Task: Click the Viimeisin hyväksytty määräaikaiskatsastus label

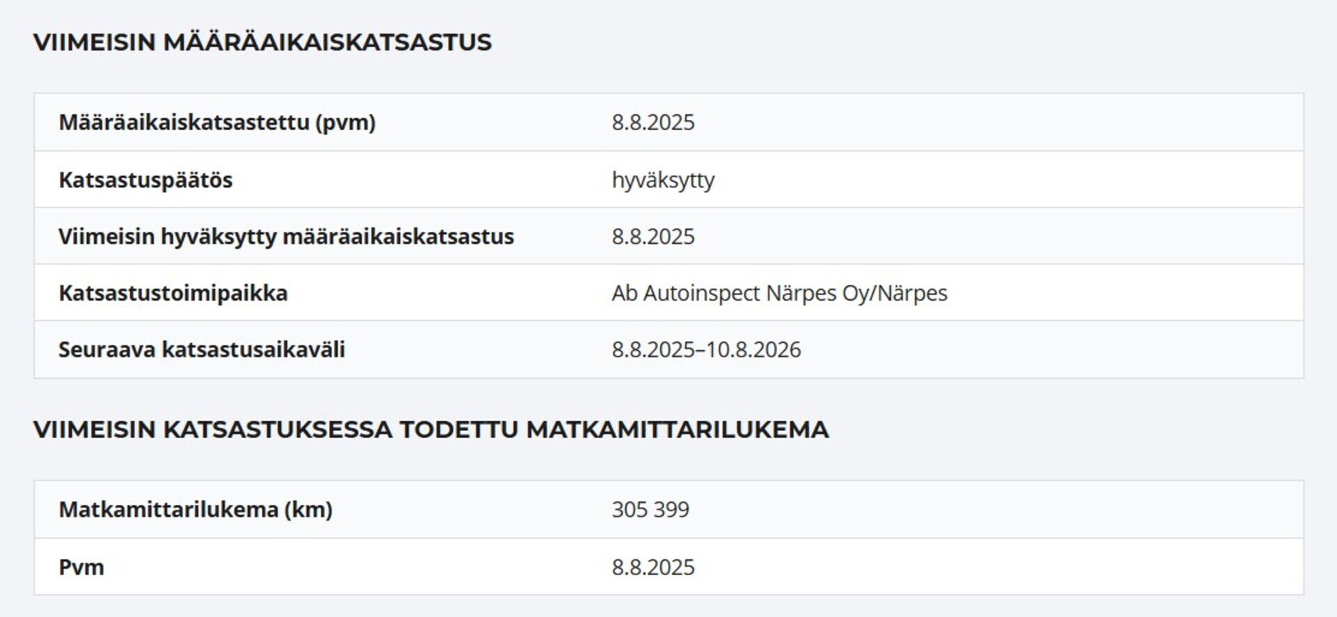Action: (x=286, y=237)
